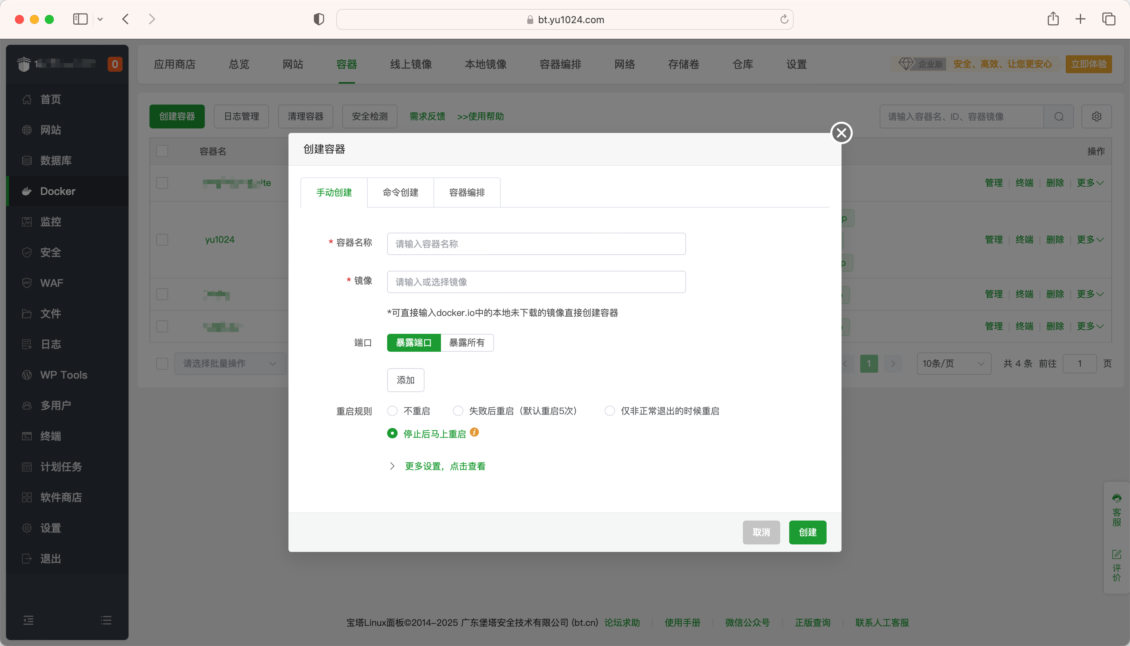
Task: Click the Docker icon in the sidebar
Action: [x=27, y=191]
